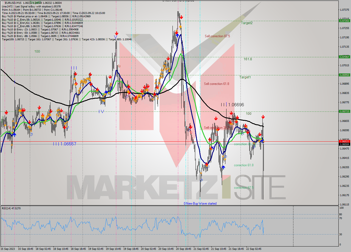The width and height of the screenshot is (351, 252).
Task: Click the green 'Target1' label
Action: point(245,77)
